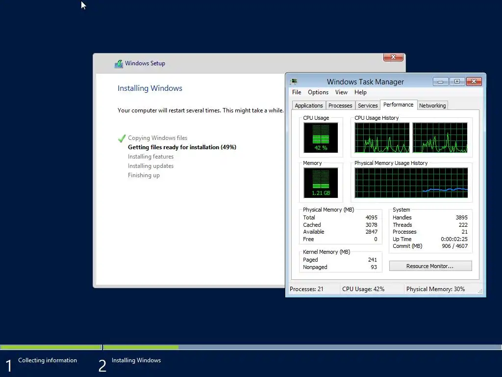Click Cached memory value 3078
The height and width of the screenshot is (377, 502).
pos(372,225)
